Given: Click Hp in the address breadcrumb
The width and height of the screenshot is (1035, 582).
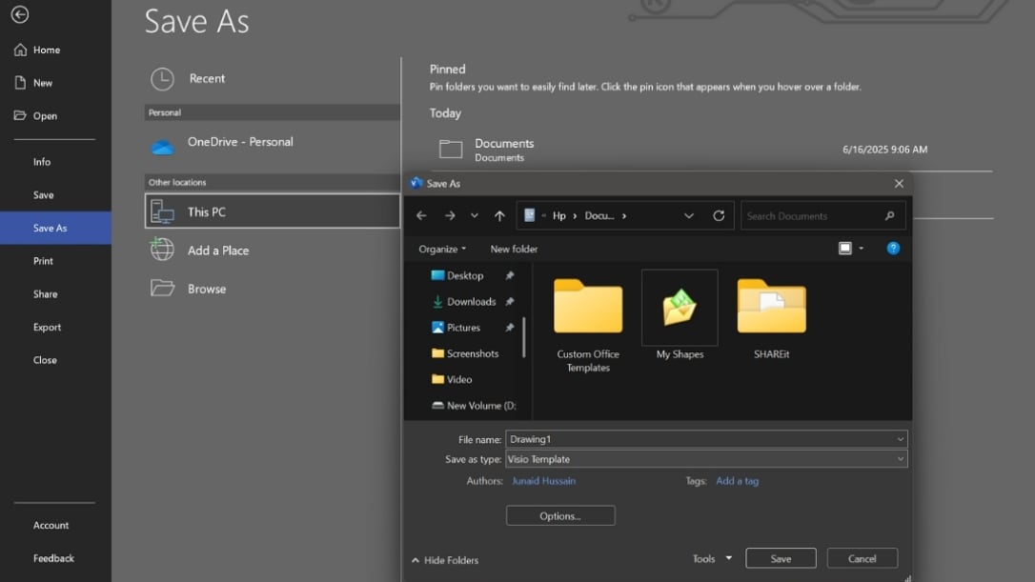Looking at the screenshot, I should (x=559, y=216).
